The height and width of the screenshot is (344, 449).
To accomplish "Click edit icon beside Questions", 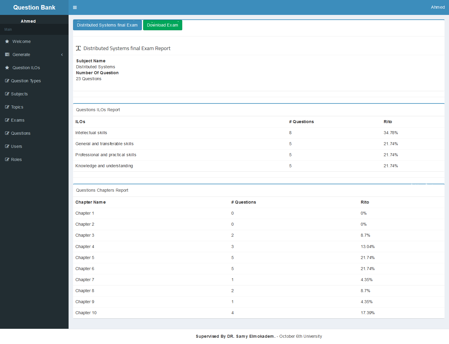I will [x=7, y=133].
